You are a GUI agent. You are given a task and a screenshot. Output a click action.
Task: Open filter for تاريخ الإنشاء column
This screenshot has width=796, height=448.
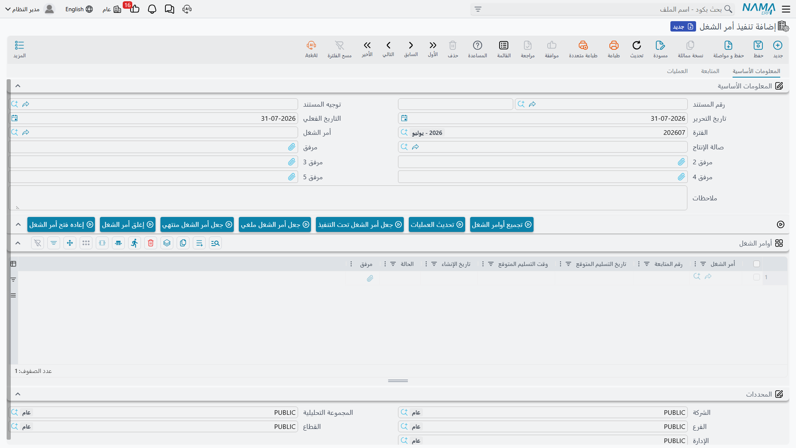pyautogui.click(x=434, y=264)
